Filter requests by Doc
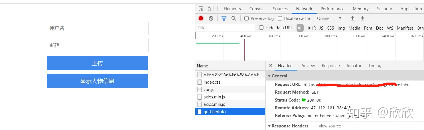This screenshot has height=130, width=424. pyautogui.click(x=380, y=28)
